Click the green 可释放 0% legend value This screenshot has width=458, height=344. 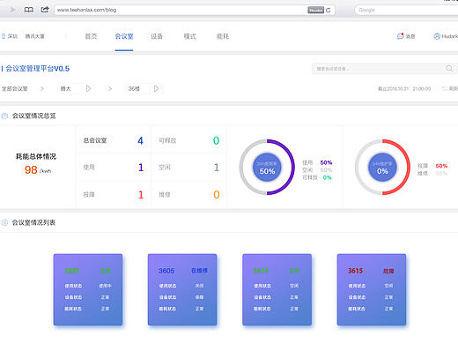point(327,177)
